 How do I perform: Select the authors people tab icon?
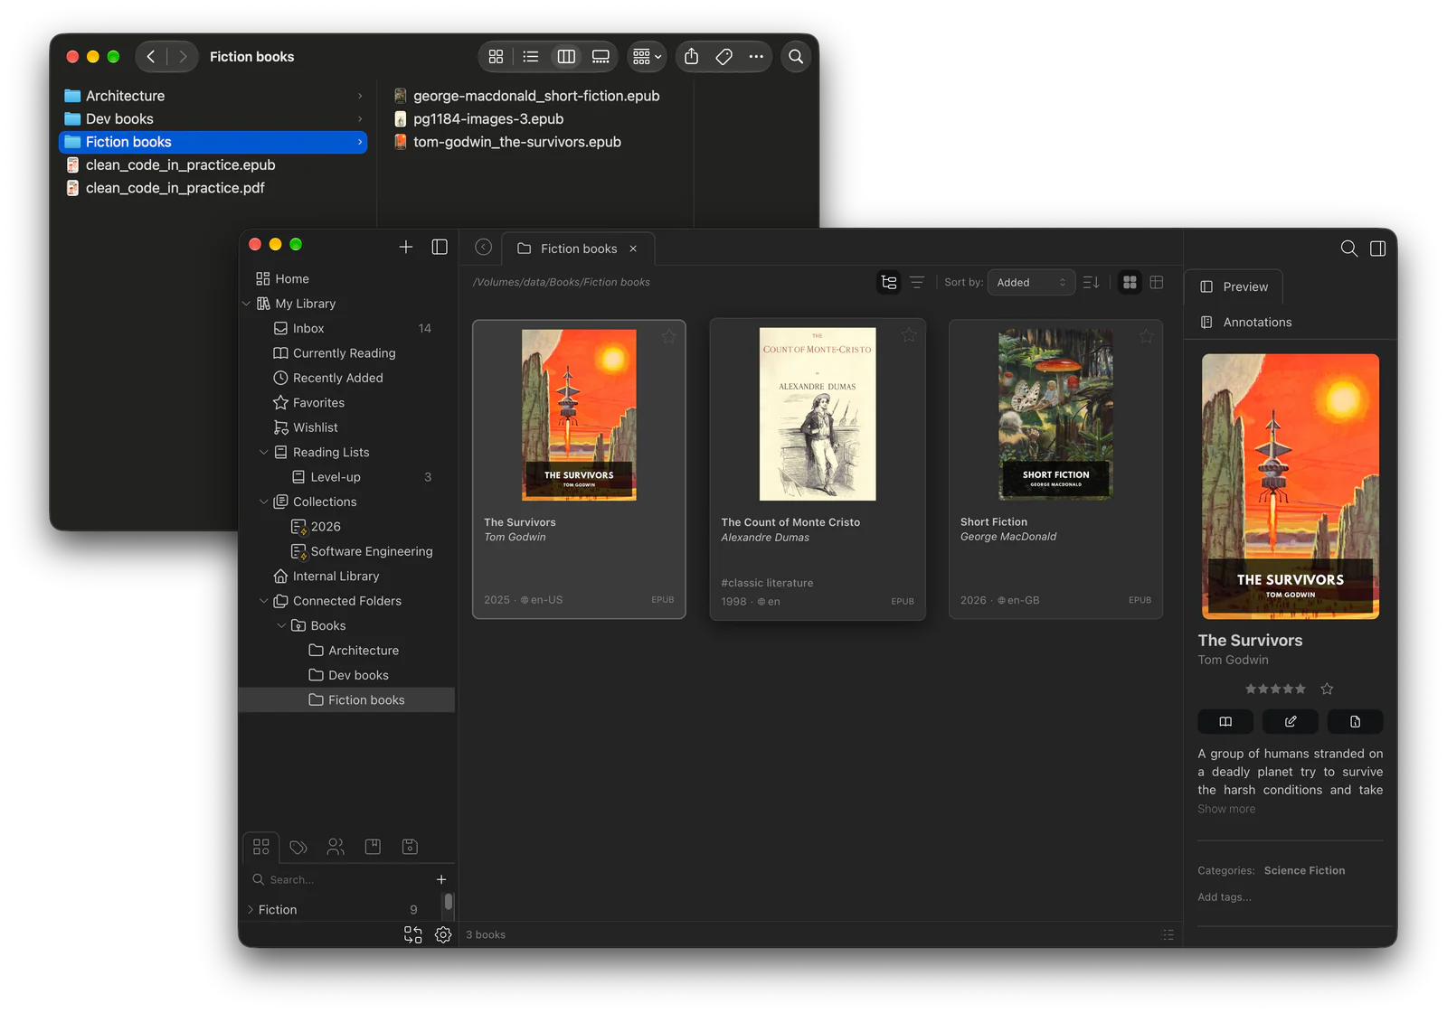[x=336, y=847]
